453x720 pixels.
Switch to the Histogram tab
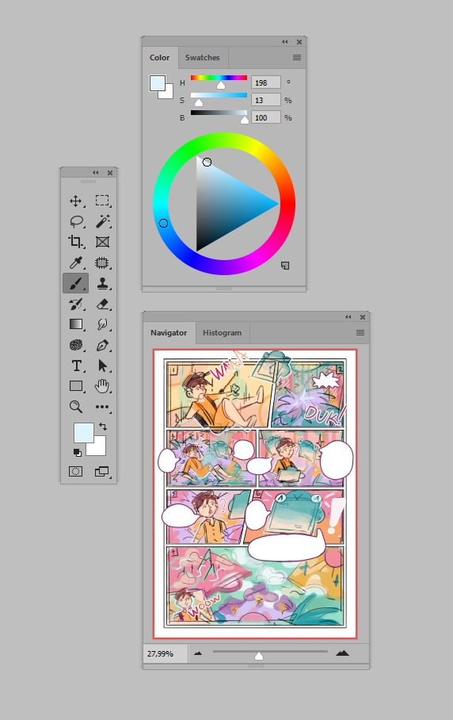[222, 332]
